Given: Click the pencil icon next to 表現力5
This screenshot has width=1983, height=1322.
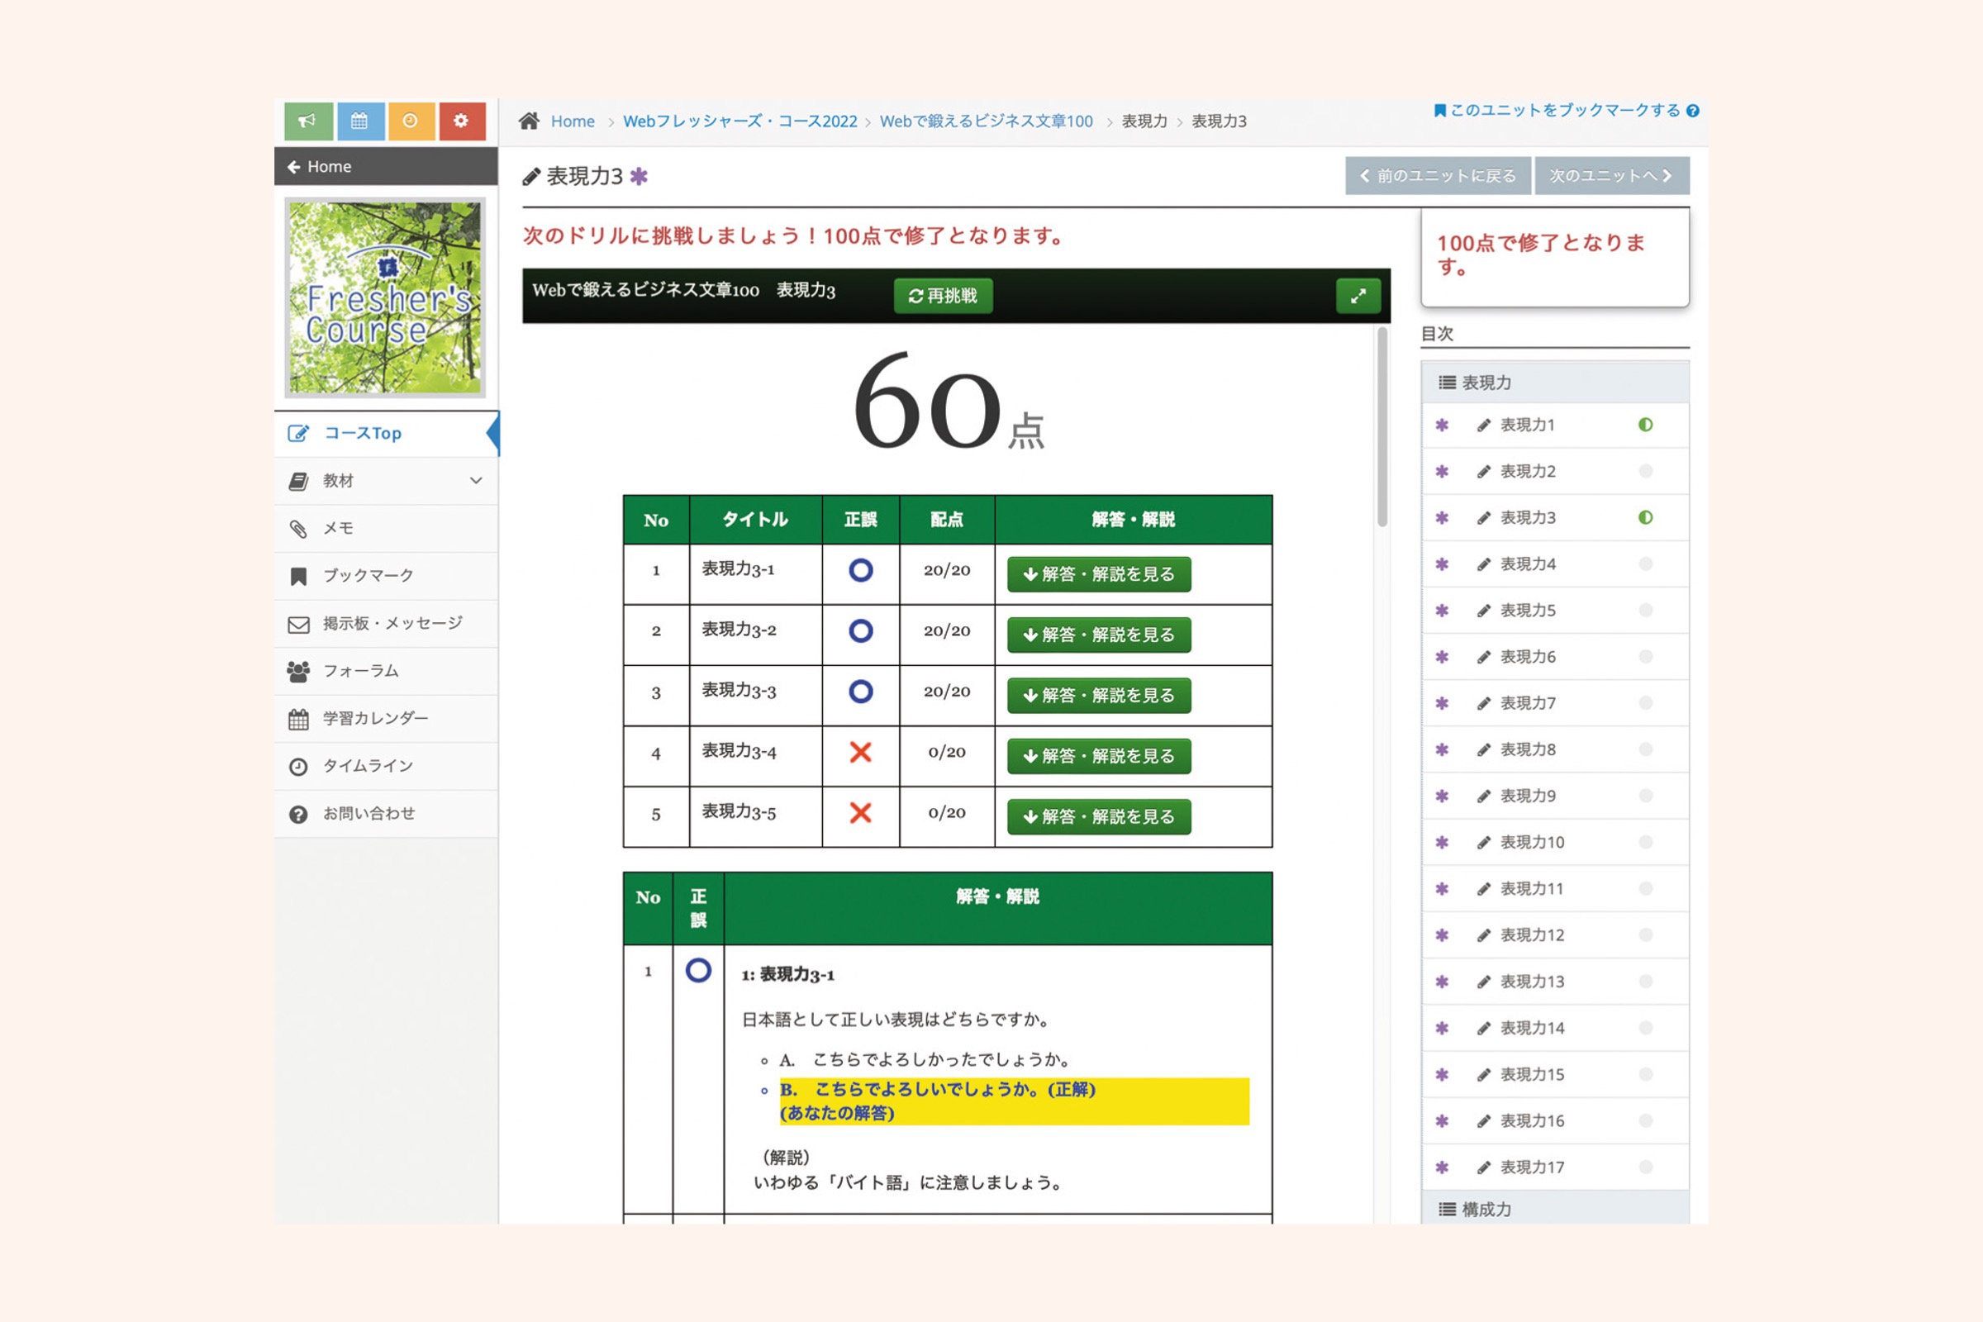Looking at the screenshot, I should [x=1484, y=611].
